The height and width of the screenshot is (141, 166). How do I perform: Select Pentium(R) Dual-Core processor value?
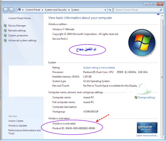(115, 72)
